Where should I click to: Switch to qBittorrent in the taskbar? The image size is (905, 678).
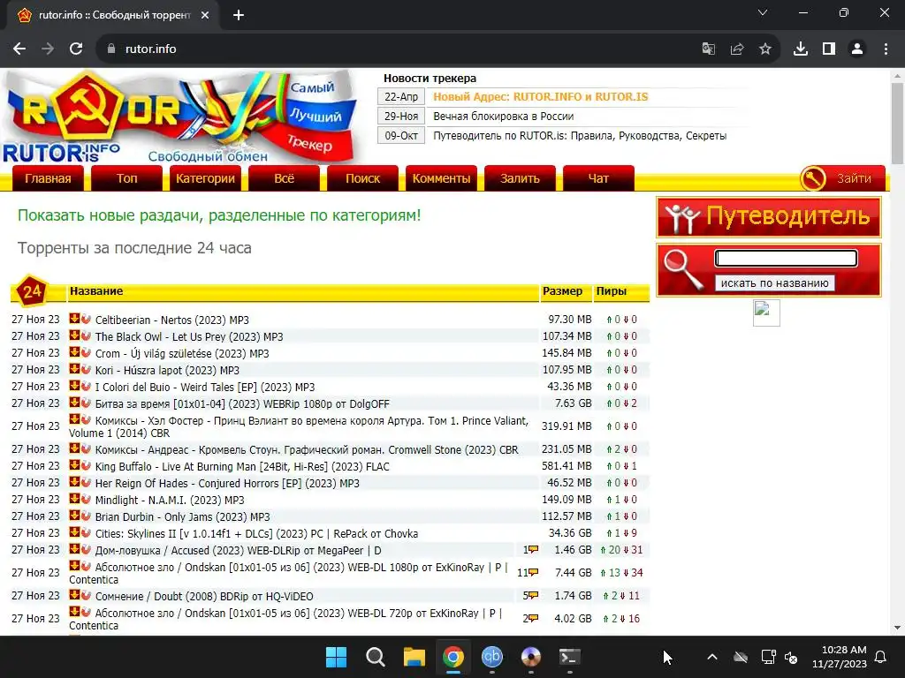pyautogui.click(x=491, y=657)
